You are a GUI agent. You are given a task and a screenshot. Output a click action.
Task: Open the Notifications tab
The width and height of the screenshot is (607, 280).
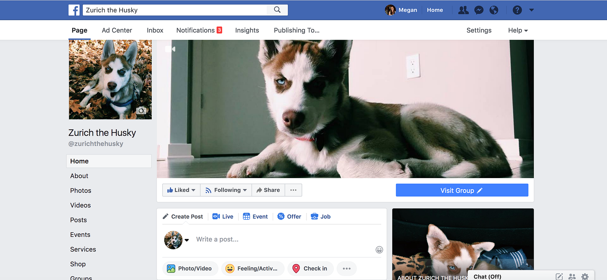tap(199, 30)
